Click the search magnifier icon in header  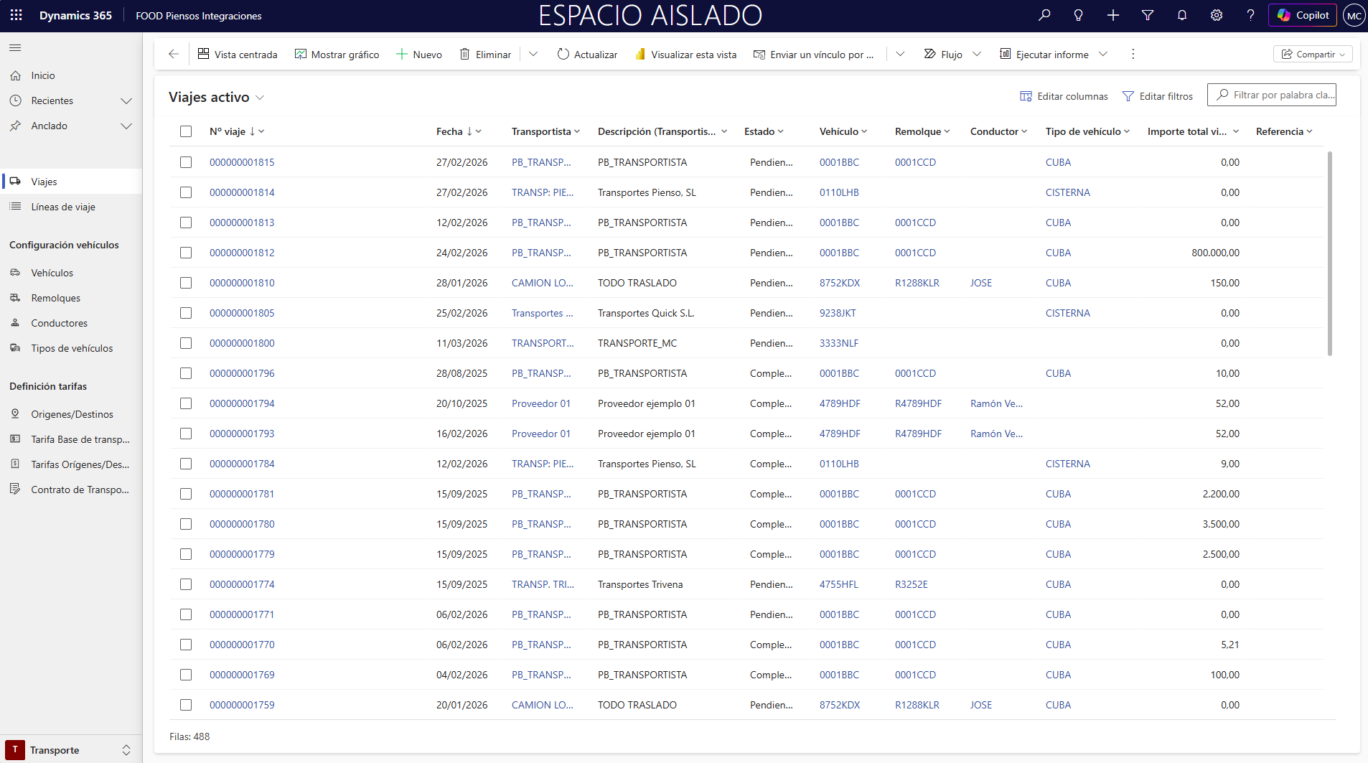1044,15
